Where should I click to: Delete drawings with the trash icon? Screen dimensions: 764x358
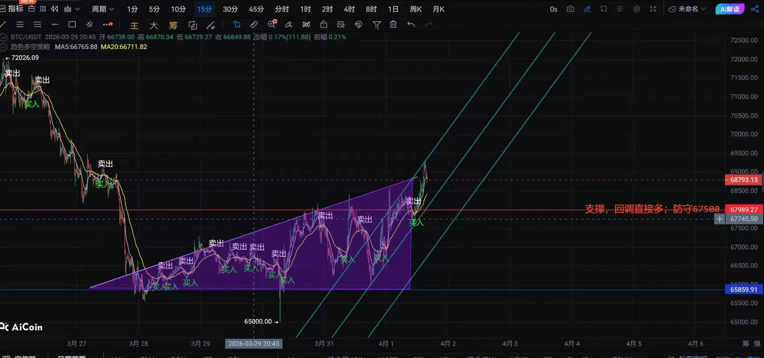point(393,24)
